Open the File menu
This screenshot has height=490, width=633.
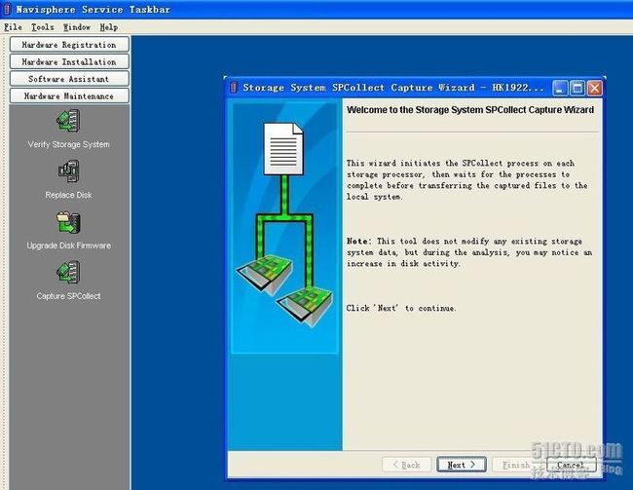coord(13,27)
